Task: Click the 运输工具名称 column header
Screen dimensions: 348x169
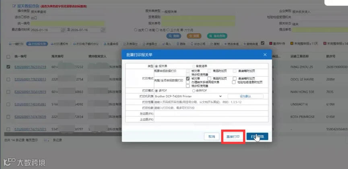Action: pyautogui.click(x=299, y=56)
